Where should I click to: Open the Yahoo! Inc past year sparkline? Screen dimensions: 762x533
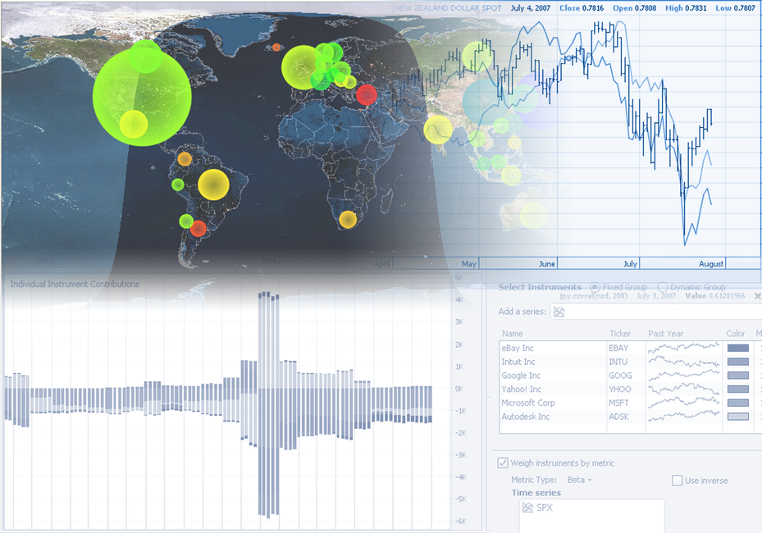(x=682, y=389)
